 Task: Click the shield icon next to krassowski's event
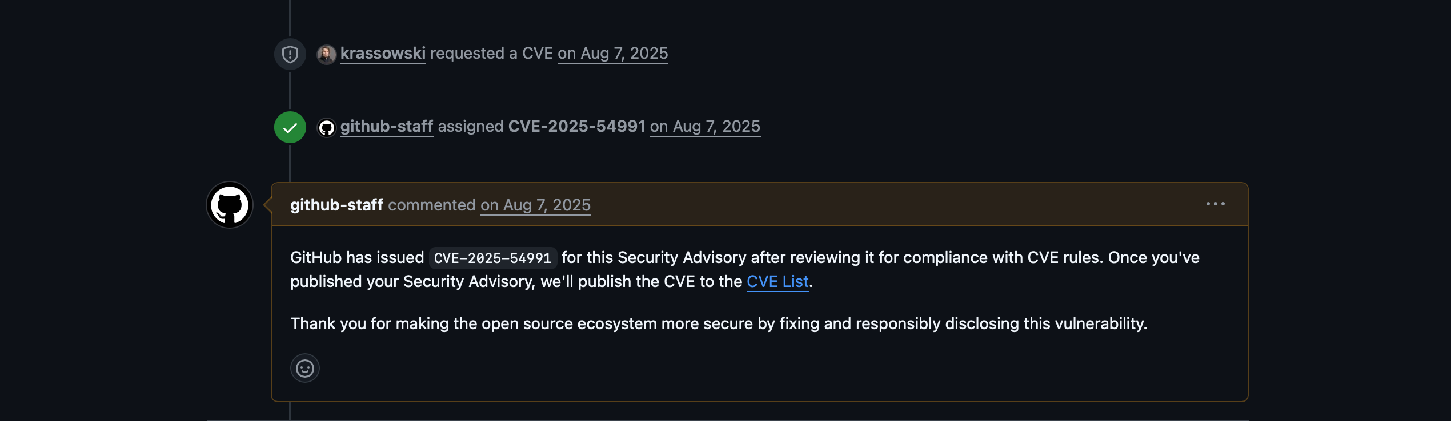tap(290, 53)
